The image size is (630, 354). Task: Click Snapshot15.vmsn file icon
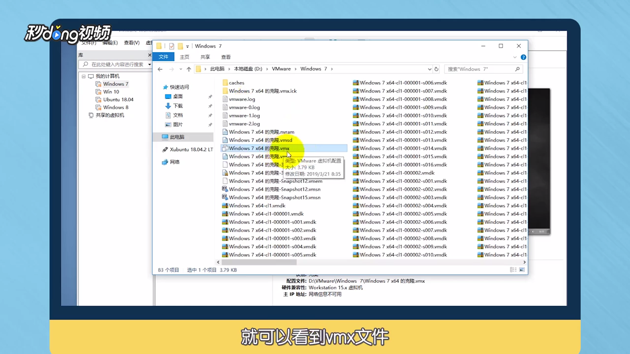coord(225,198)
